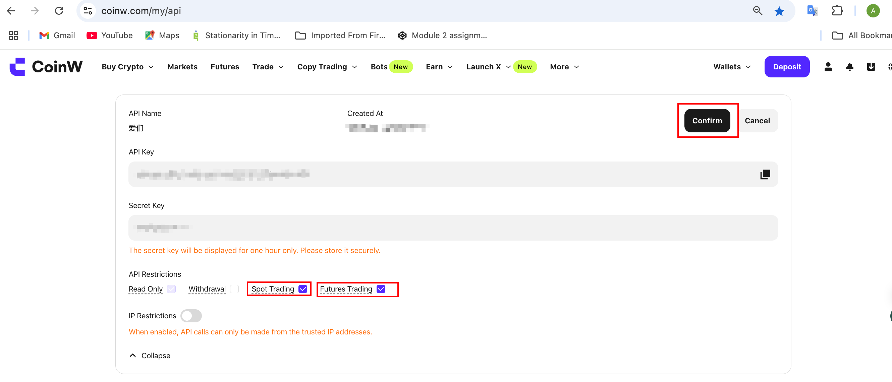Reload the page
The height and width of the screenshot is (382, 892).
[59, 11]
